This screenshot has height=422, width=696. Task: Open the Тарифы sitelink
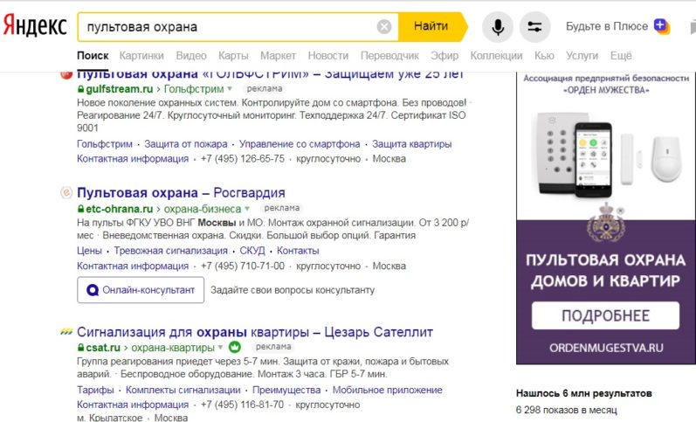(95, 390)
